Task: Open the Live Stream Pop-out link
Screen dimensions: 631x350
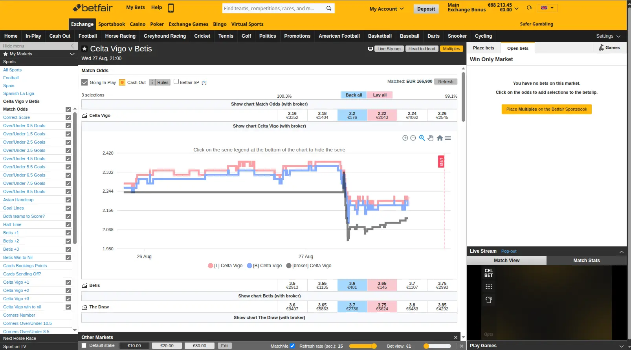Action: (x=509, y=251)
